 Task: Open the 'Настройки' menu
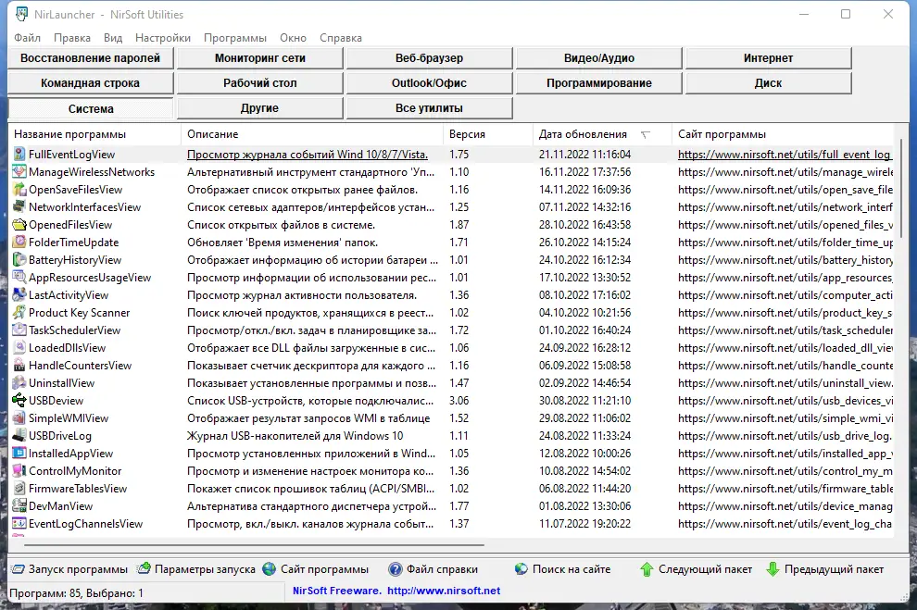[163, 38]
